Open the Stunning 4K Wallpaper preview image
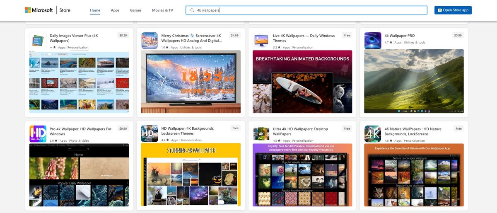Screen dimensions: 497x213 point(191,174)
